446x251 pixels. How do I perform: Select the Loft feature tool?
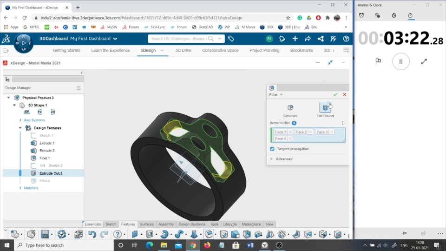click(194, 234)
